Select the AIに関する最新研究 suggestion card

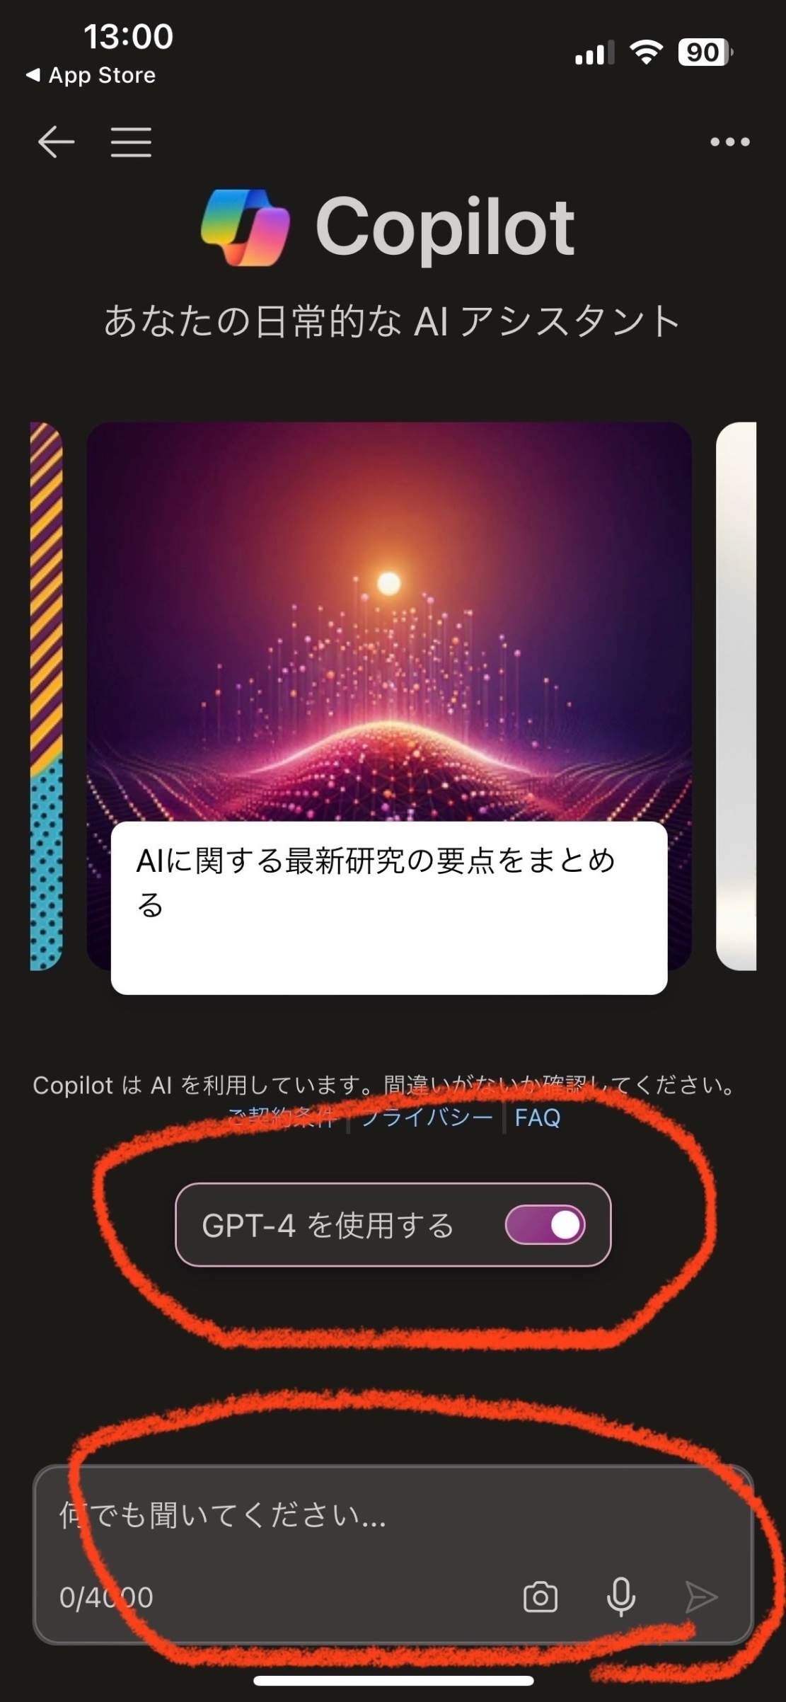click(x=389, y=908)
